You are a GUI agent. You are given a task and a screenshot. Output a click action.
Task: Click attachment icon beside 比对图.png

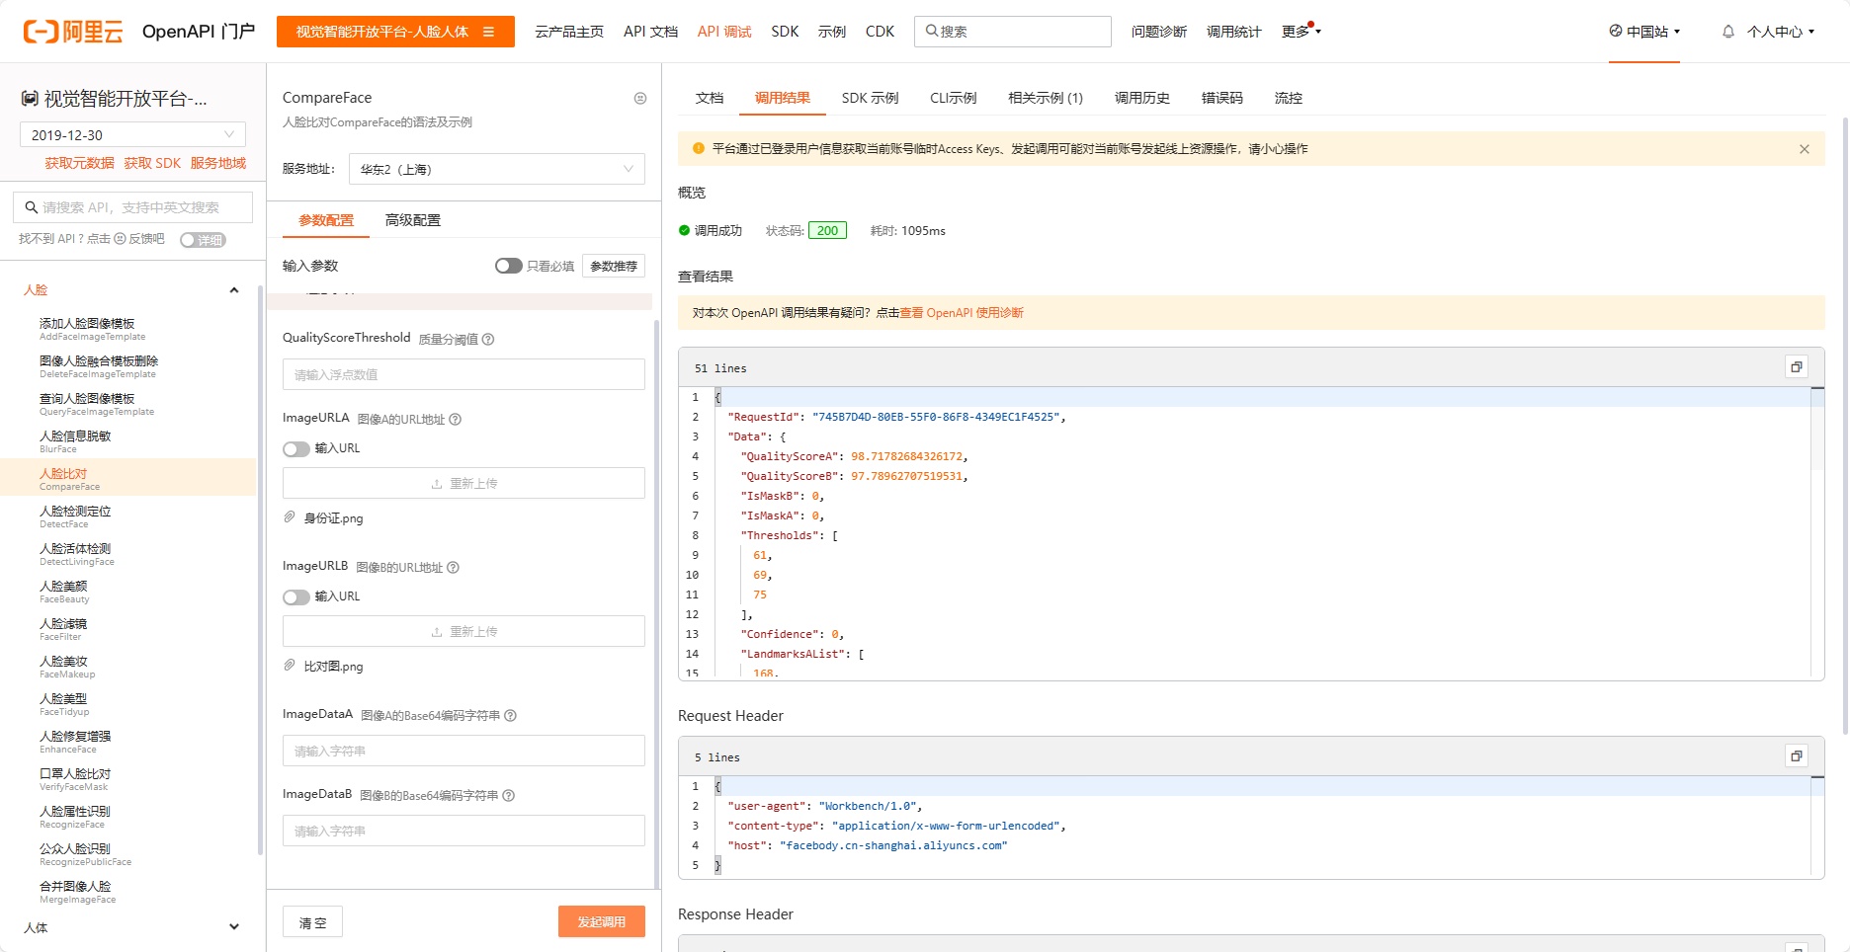point(290,665)
